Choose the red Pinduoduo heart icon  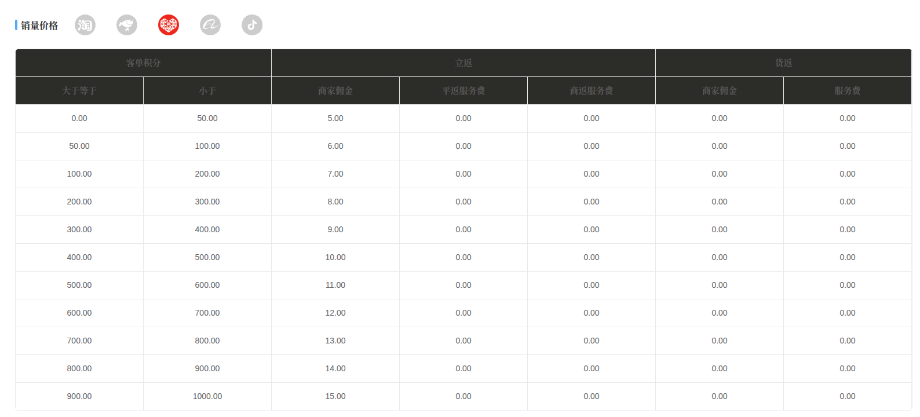[169, 25]
